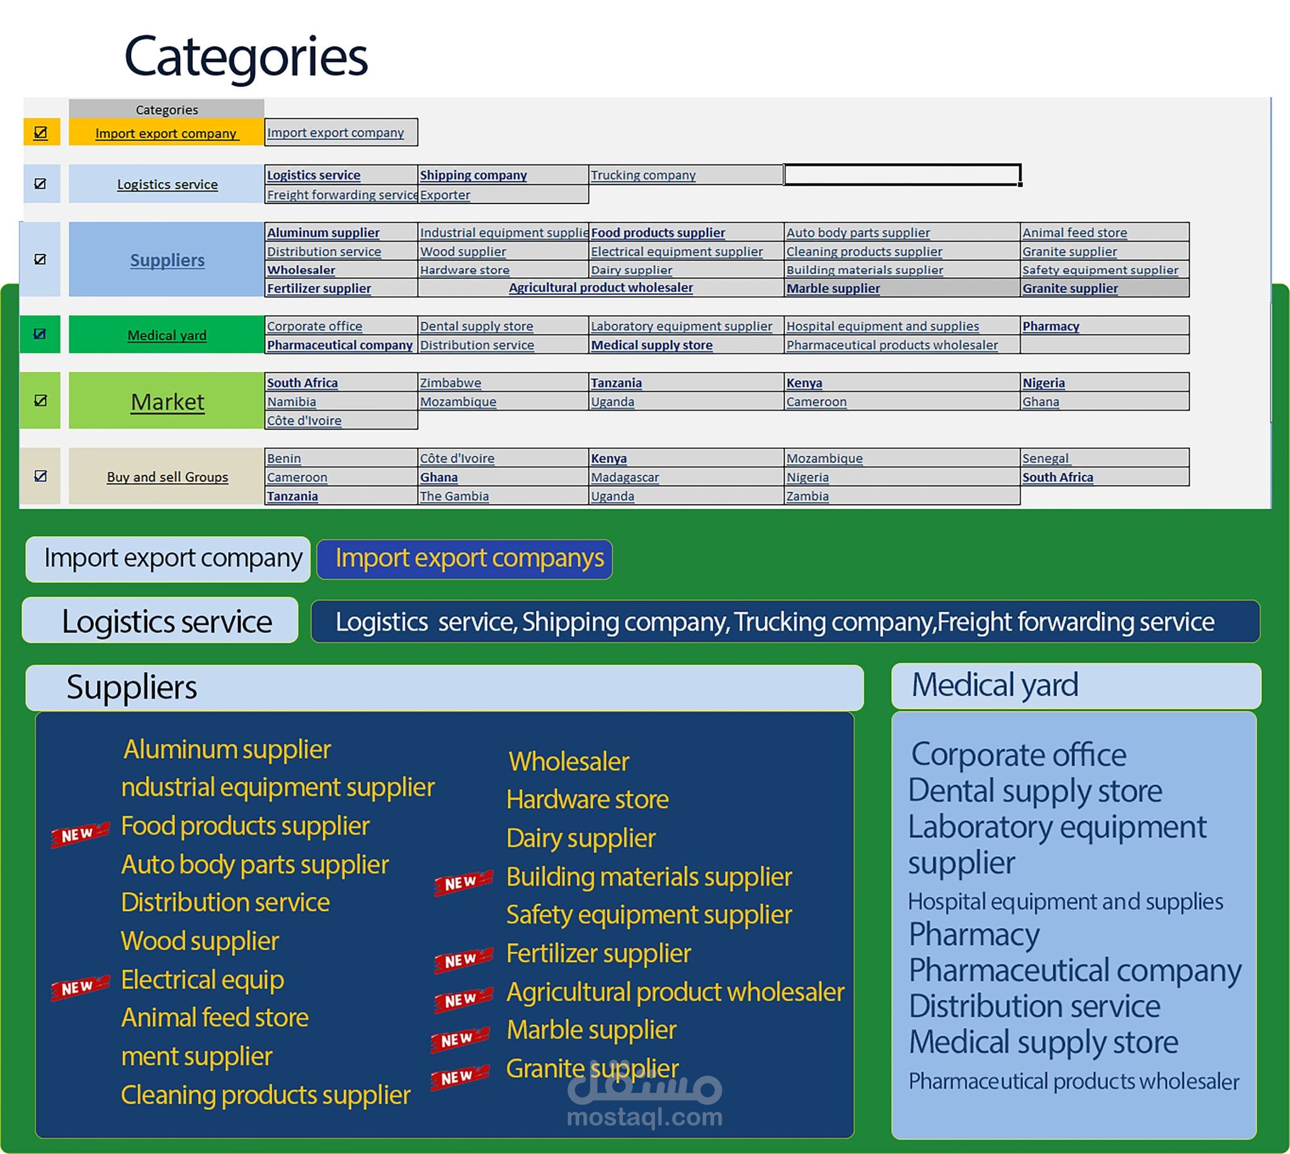
Task: Select the empty cell beside Trucking company
Action: coord(901,174)
